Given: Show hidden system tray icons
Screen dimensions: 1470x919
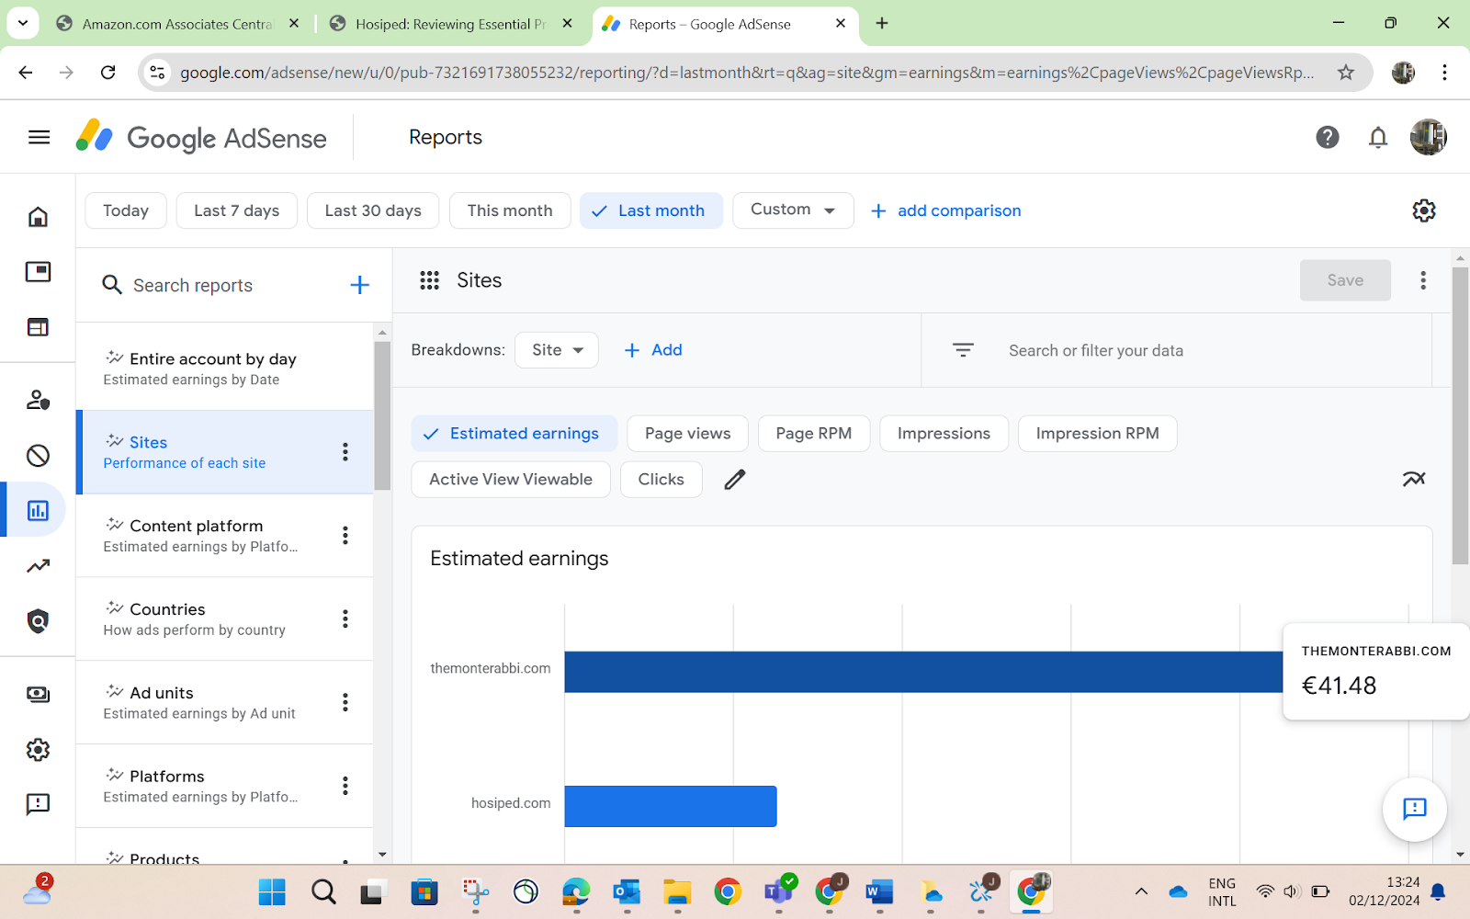Looking at the screenshot, I should click(x=1141, y=891).
